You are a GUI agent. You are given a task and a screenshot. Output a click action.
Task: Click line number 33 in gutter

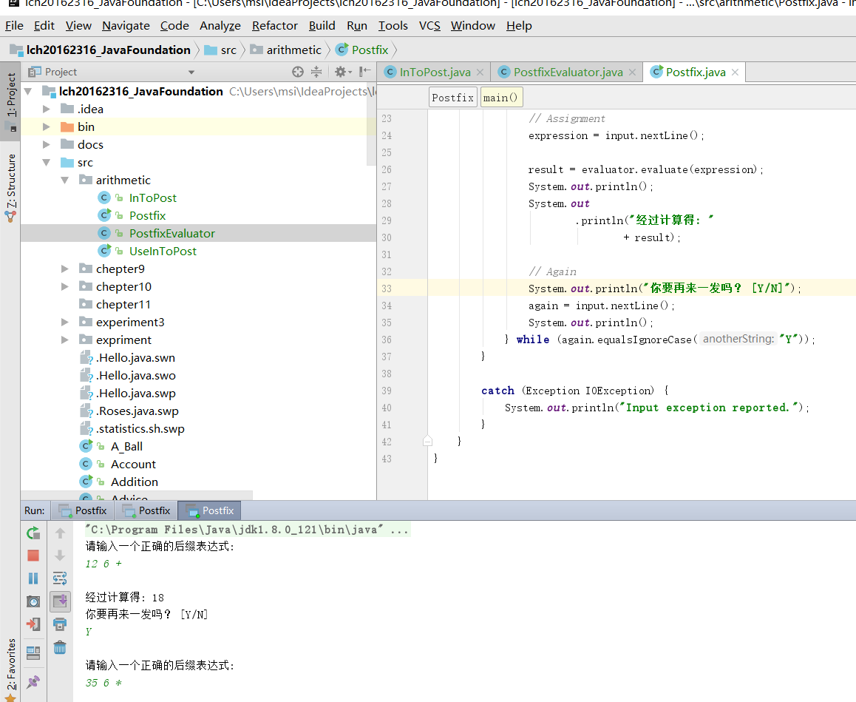pyautogui.click(x=387, y=288)
